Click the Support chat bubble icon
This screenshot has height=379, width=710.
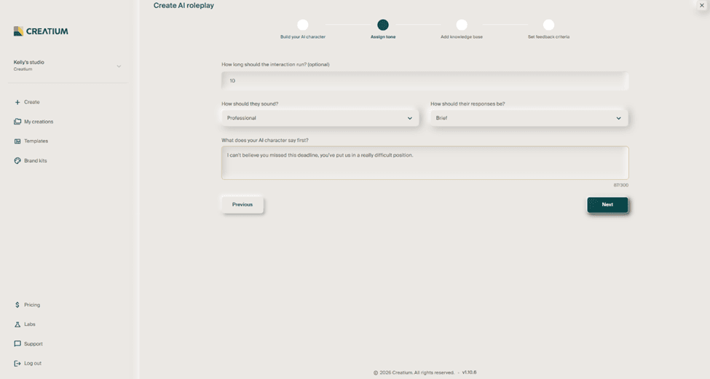pyautogui.click(x=17, y=343)
